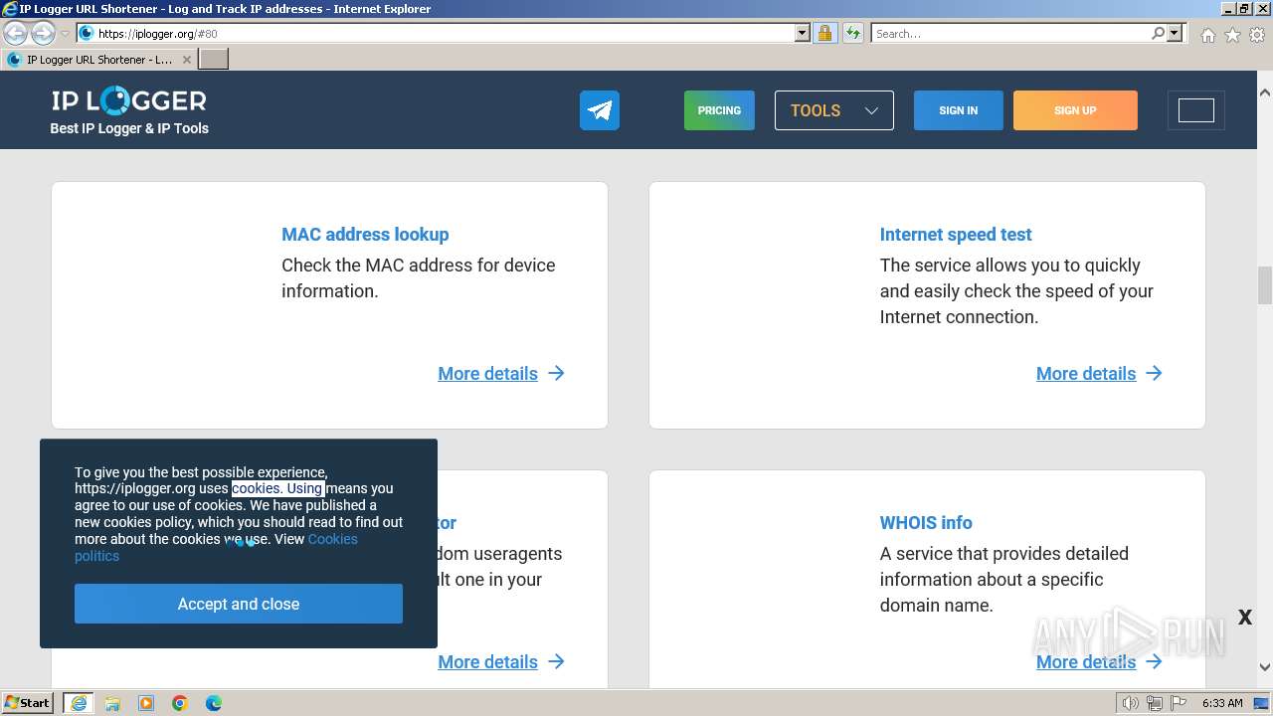This screenshot has width=1273, height=716.
Task: Accept and close the cookie notice
Action: pyautogui.click(x=239, y=604)
